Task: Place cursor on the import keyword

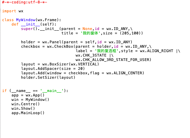Action: tap(9, 11)
